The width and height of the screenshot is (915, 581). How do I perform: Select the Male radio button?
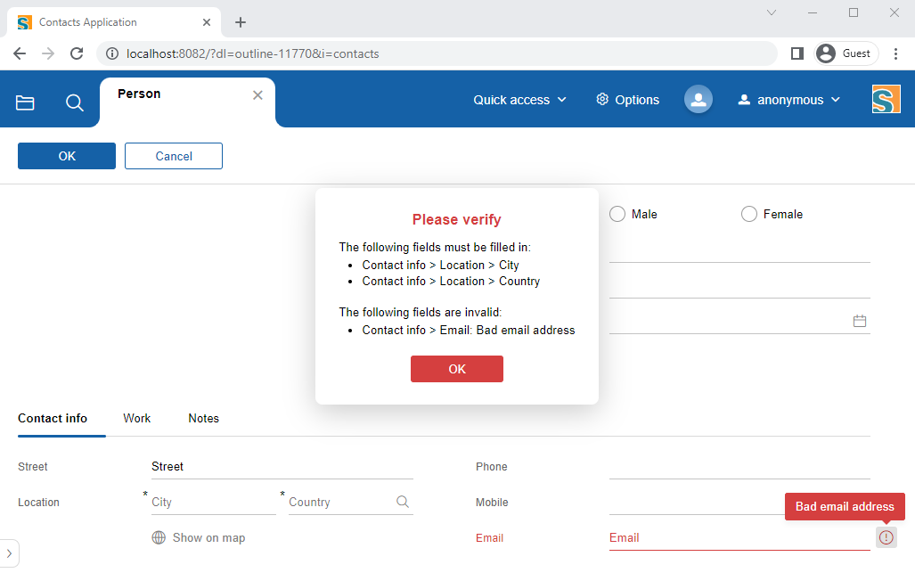[x=617, y=214]
